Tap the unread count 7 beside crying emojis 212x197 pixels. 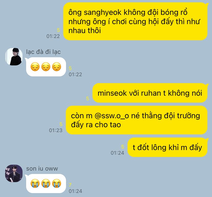point(70,185)
